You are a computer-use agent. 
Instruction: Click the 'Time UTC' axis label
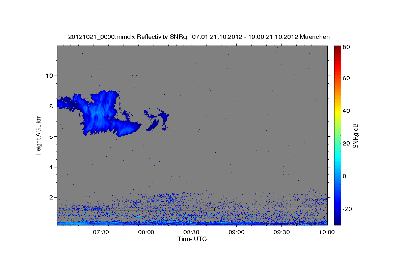[x=192, y=239]
